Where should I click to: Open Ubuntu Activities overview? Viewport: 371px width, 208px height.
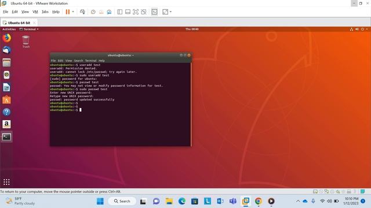pyautogui.click(x=9, y=29)
